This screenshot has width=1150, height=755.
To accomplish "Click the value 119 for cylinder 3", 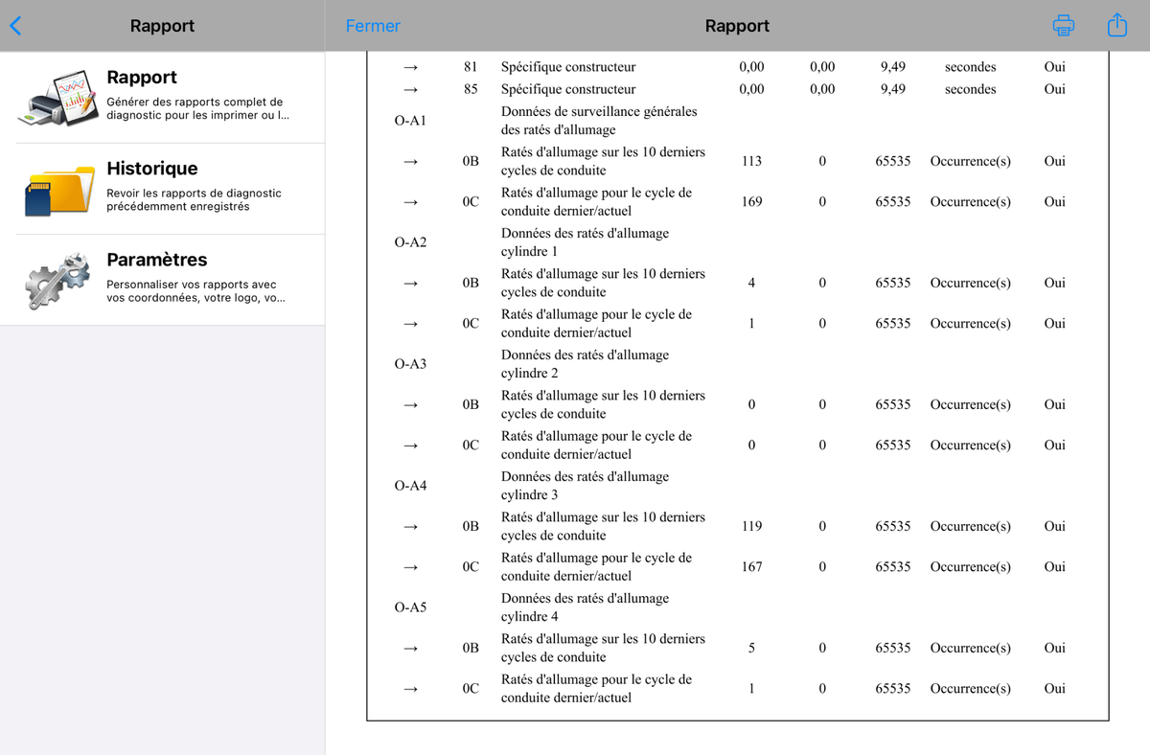I will tap(752, 526).
